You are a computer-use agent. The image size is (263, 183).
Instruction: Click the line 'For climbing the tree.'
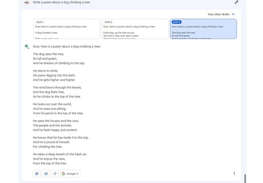tap(47, 146)
